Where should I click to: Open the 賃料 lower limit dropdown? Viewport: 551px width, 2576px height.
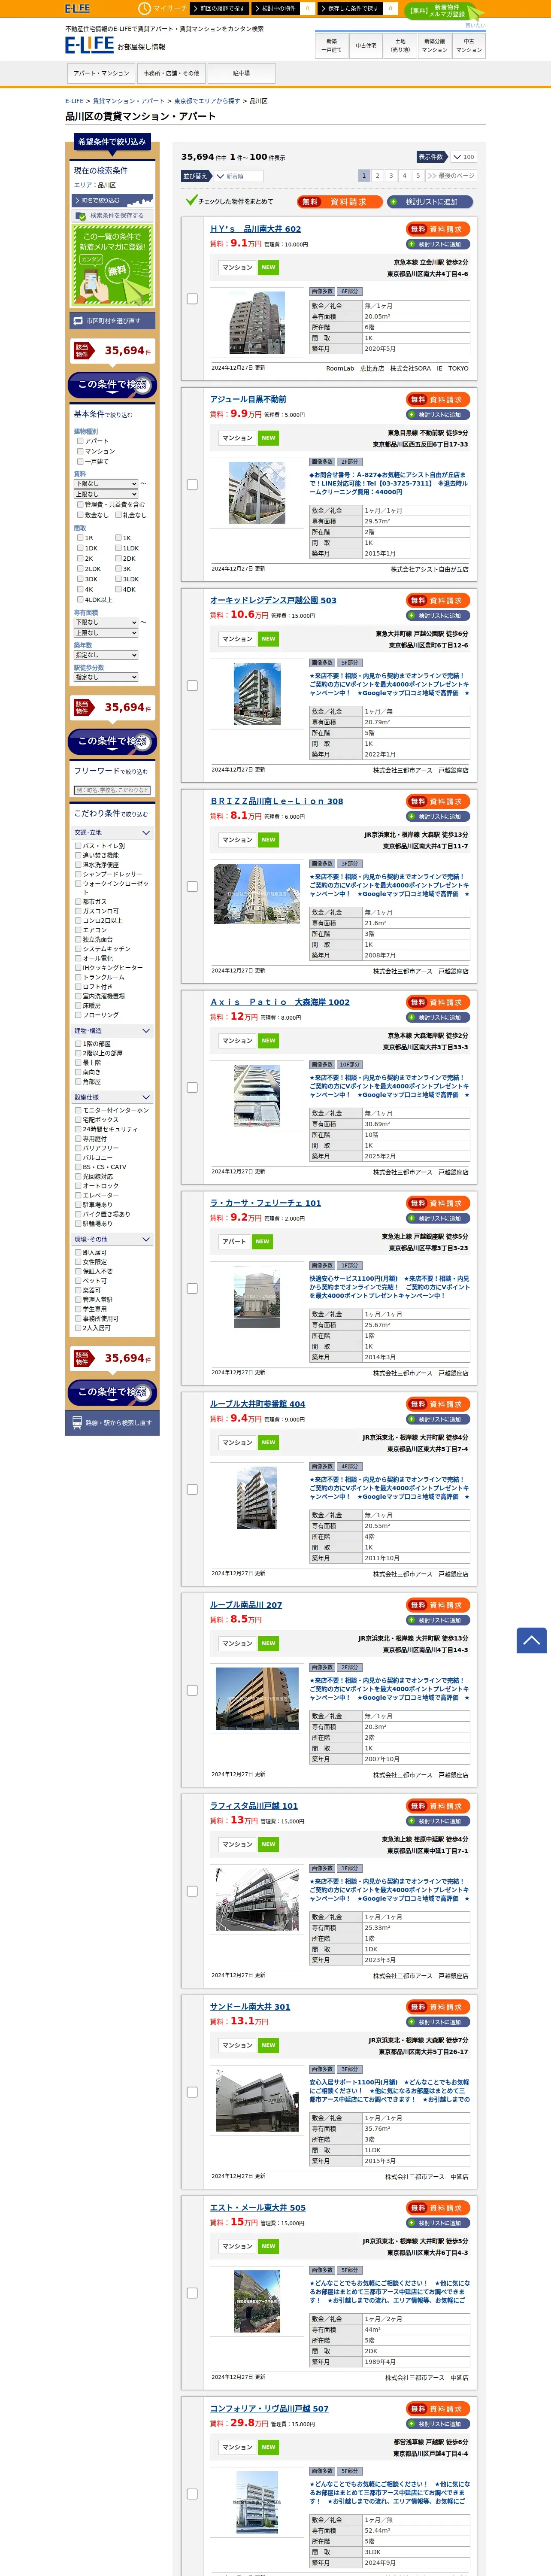[106, 484]
